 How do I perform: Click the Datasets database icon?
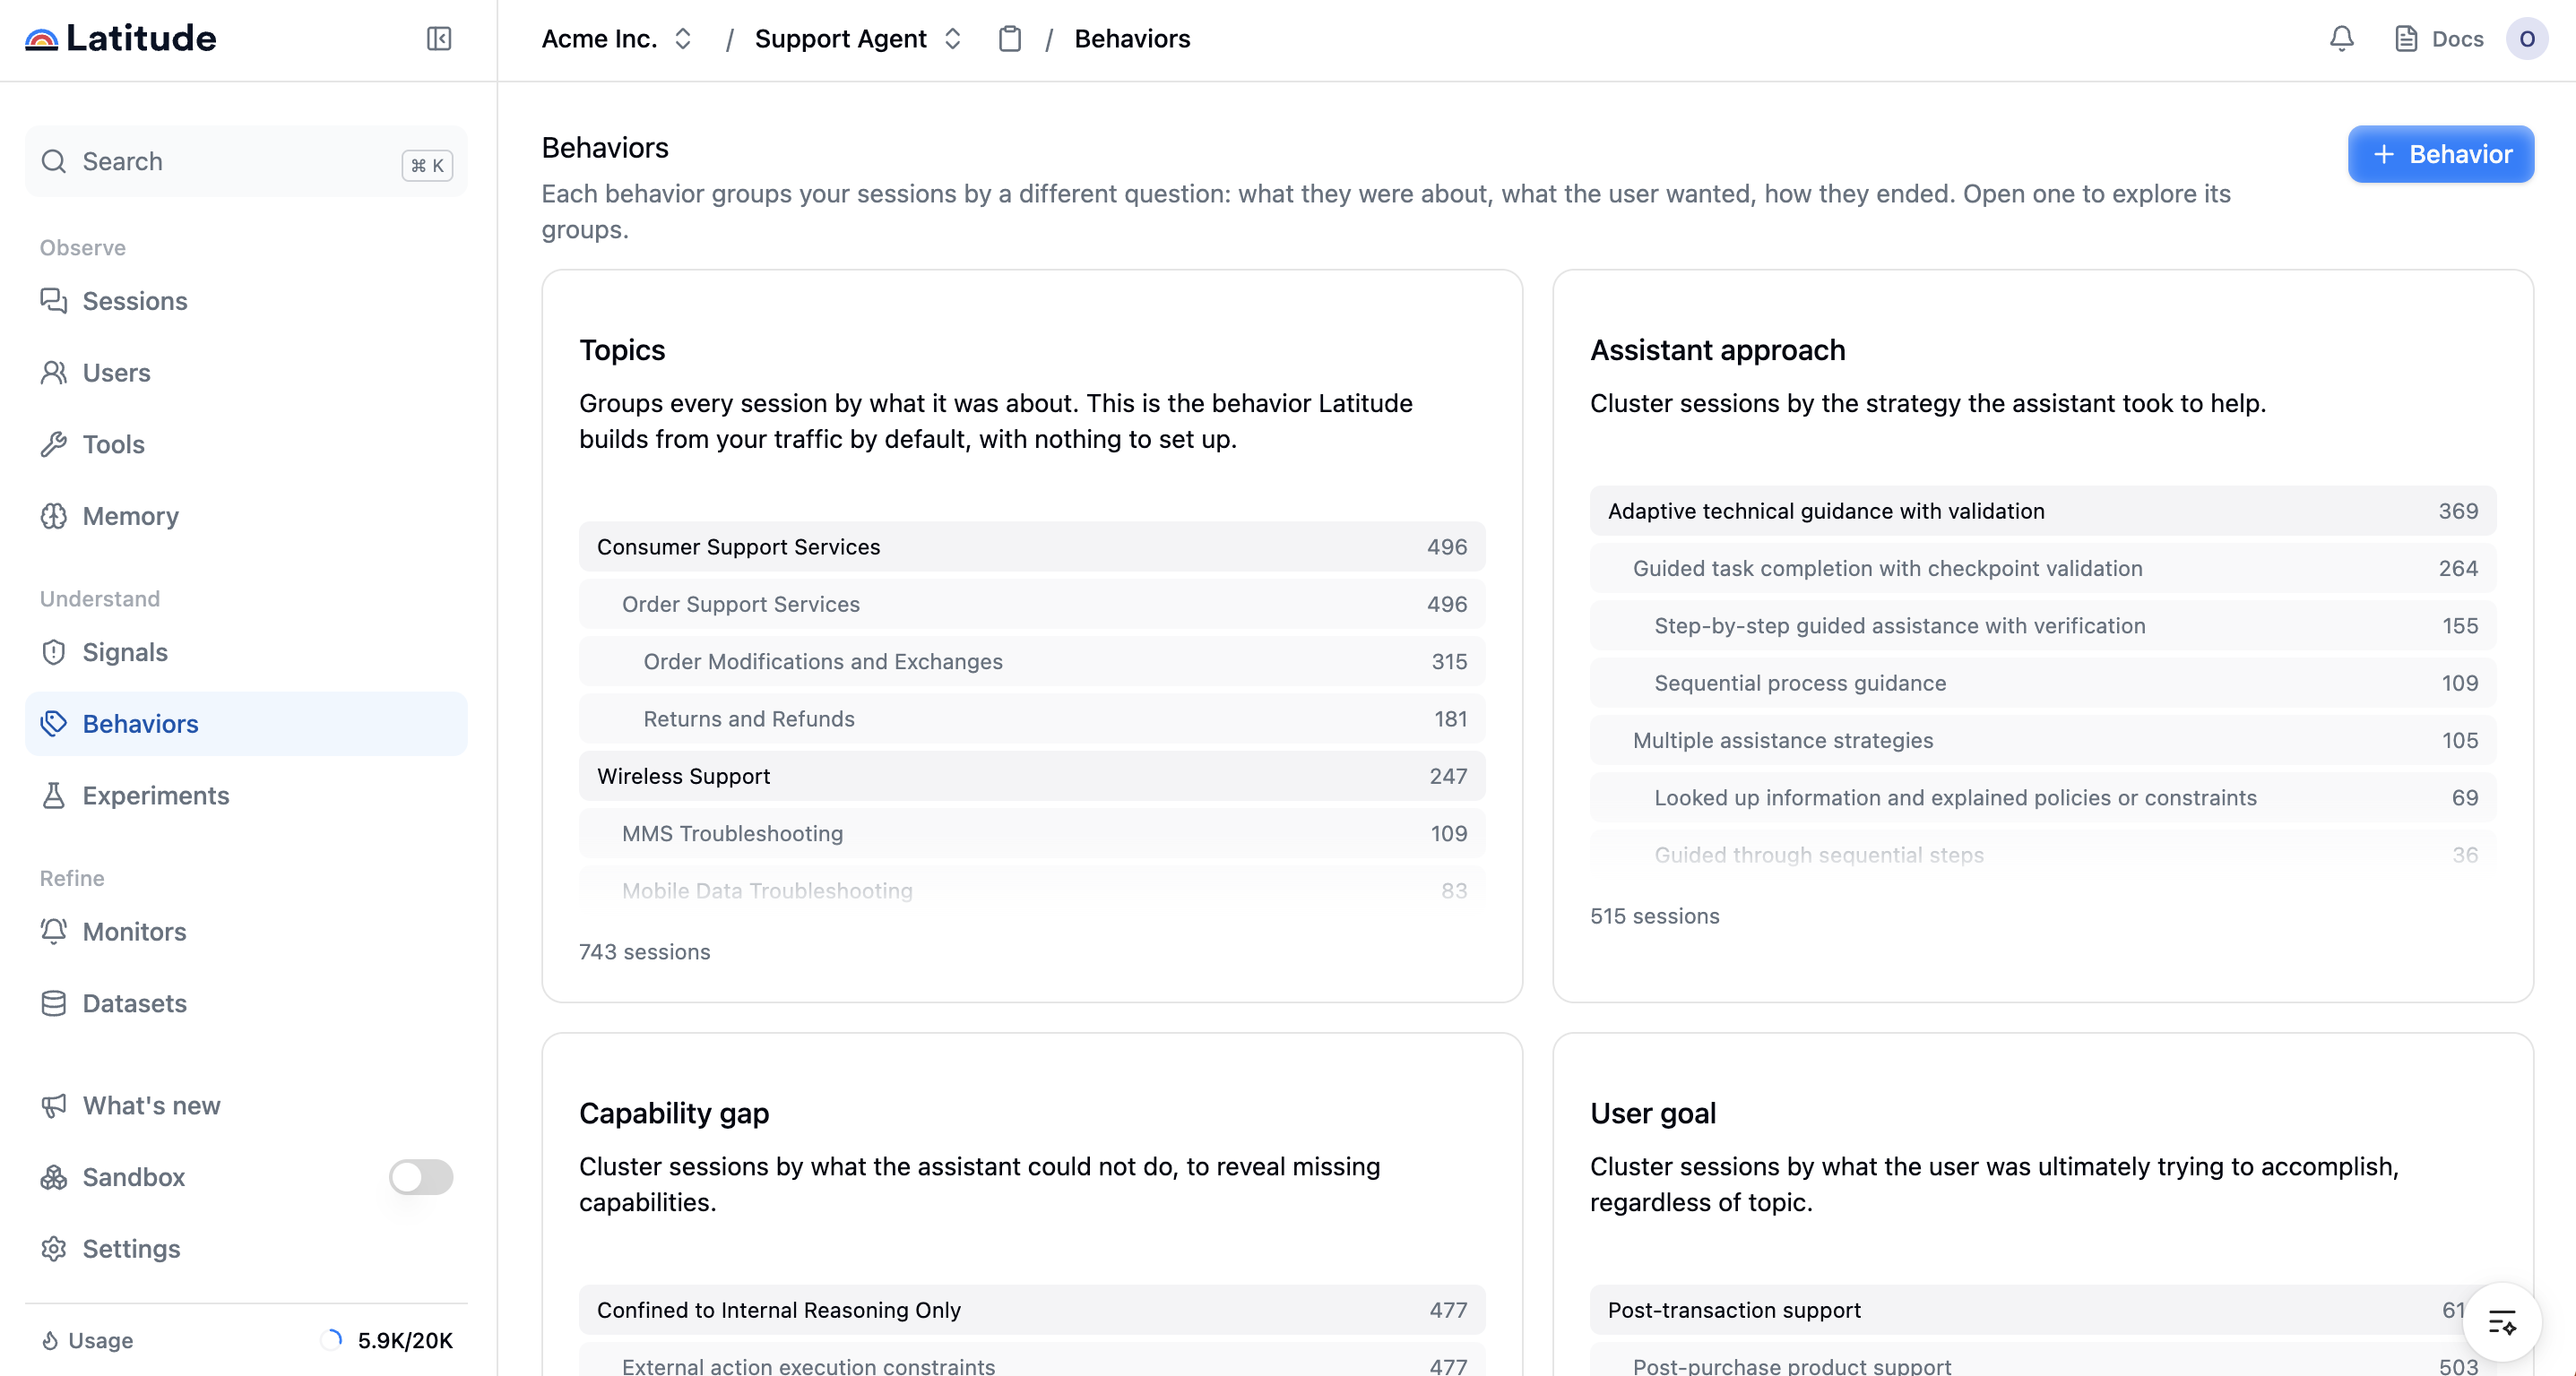pos(54,1003)
